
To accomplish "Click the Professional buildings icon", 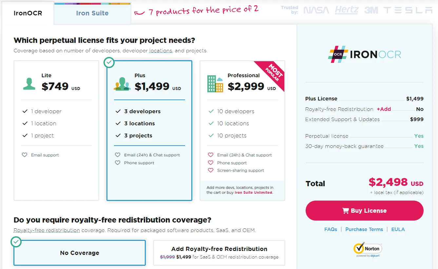I will 215,84.
